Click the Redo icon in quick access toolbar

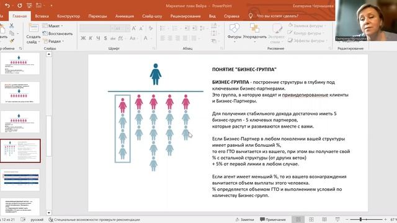(x=19, y=6)
